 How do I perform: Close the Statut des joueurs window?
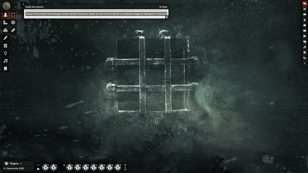click(x=163, y=7)
